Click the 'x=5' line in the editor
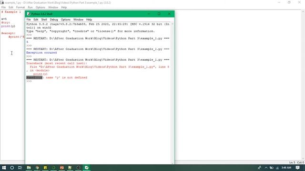305x171 pixels. [4, 19]
